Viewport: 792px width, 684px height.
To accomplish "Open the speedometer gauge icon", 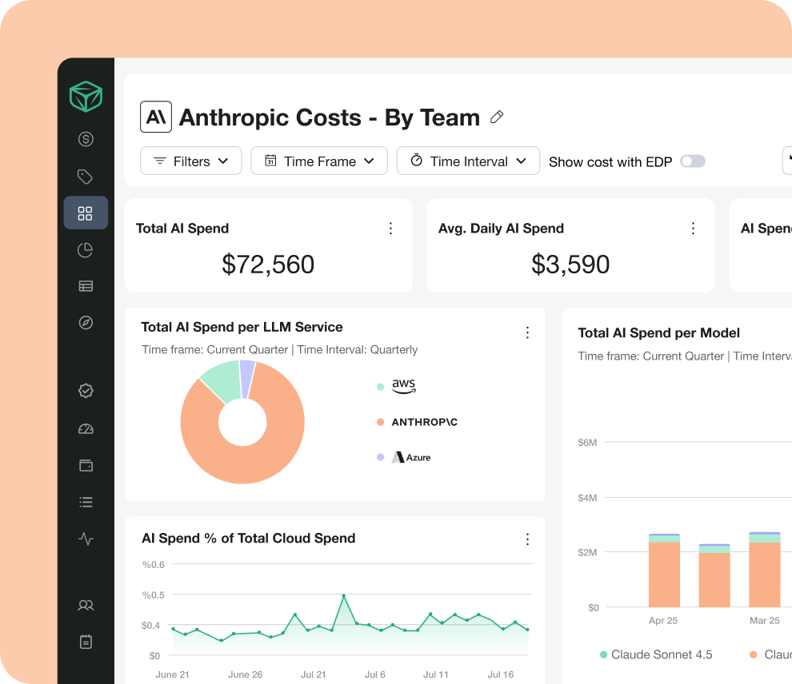I will coord(86,429).
